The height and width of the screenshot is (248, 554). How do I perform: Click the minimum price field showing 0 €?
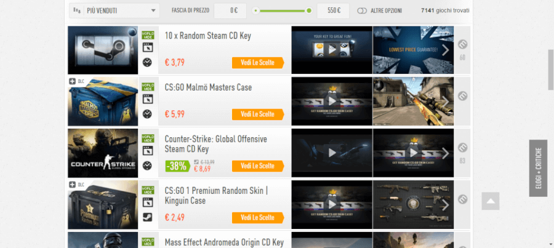[230, 11]
